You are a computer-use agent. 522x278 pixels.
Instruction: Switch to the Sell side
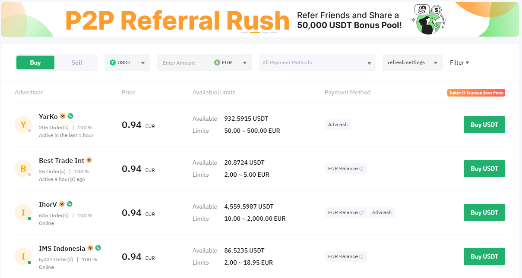click(76, 62)
